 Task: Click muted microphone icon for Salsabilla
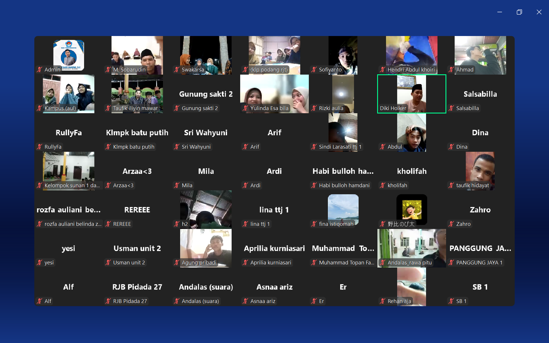[451, 108]
